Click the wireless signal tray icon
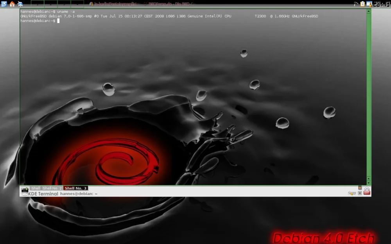This screenshot has width=391, height=244. [356, 4]
